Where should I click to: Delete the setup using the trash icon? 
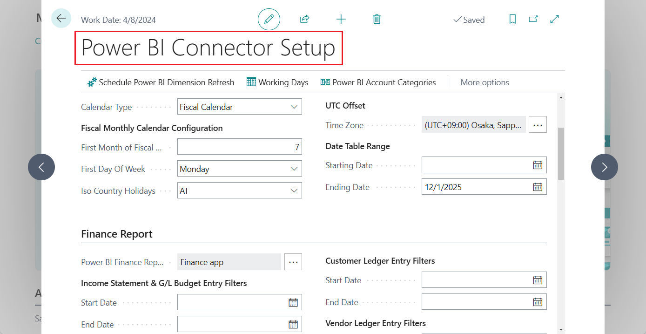point(377,19)
